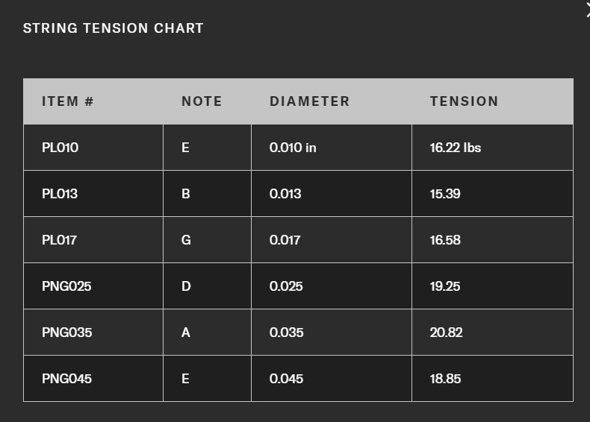Click the TENSION column header
Screen dimensions: 590x422
464,101
